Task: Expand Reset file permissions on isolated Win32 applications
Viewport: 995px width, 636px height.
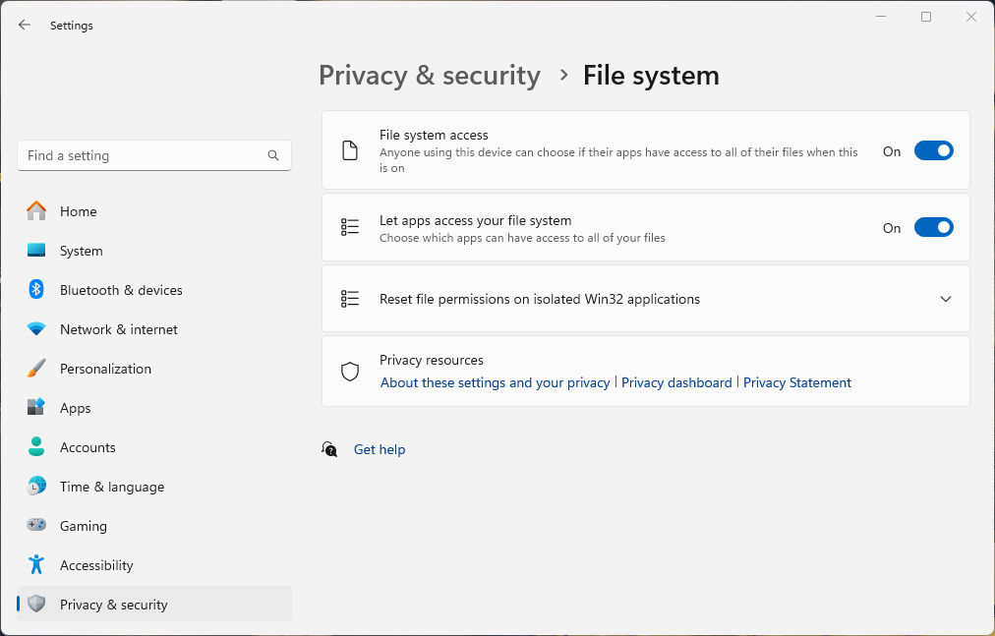Action: pyautogui.click(x=946, y=298)
